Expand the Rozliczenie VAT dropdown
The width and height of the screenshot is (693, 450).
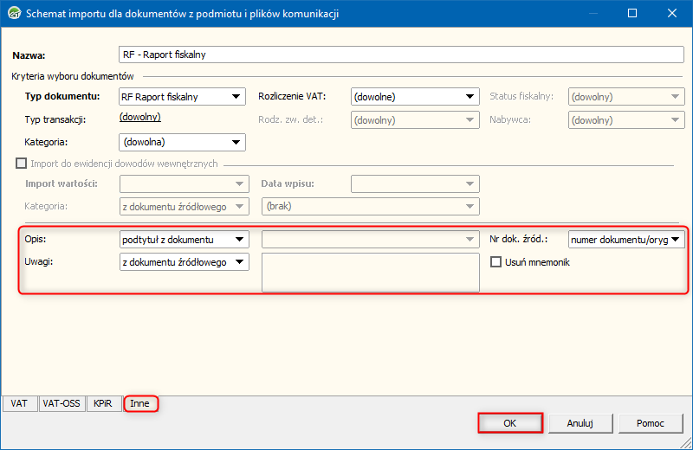tap(414, 97)
